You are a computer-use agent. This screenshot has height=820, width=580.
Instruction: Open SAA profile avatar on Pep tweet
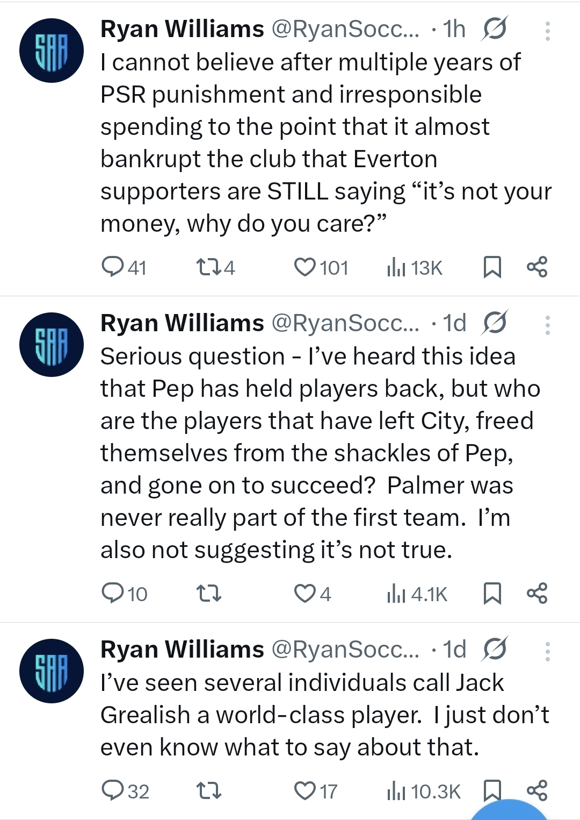click(52, 345)
